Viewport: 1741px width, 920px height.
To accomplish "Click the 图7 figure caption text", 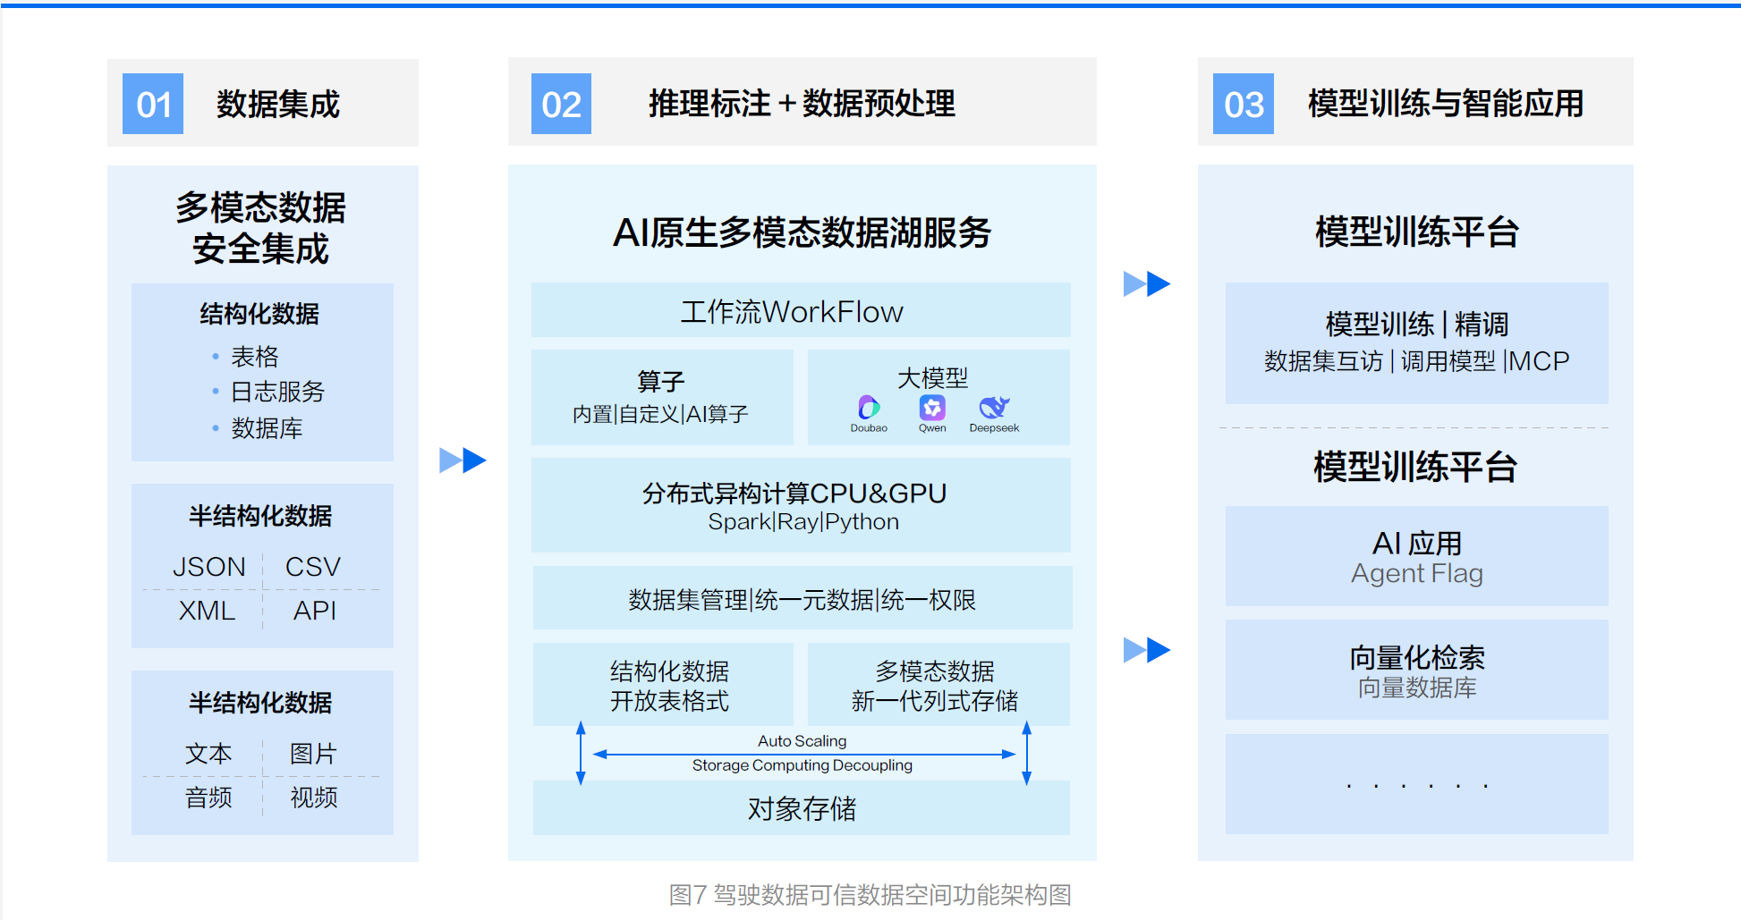I will [x=870, y=894].
